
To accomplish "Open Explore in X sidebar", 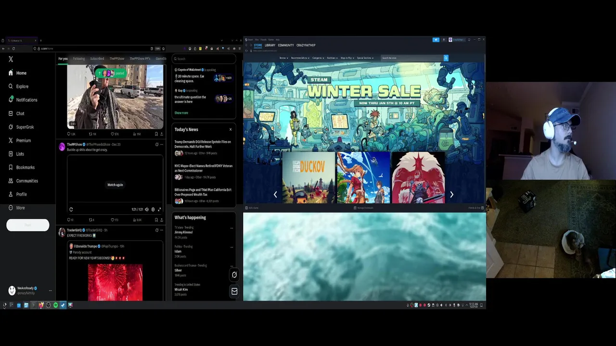I will (x=18, y=86).
